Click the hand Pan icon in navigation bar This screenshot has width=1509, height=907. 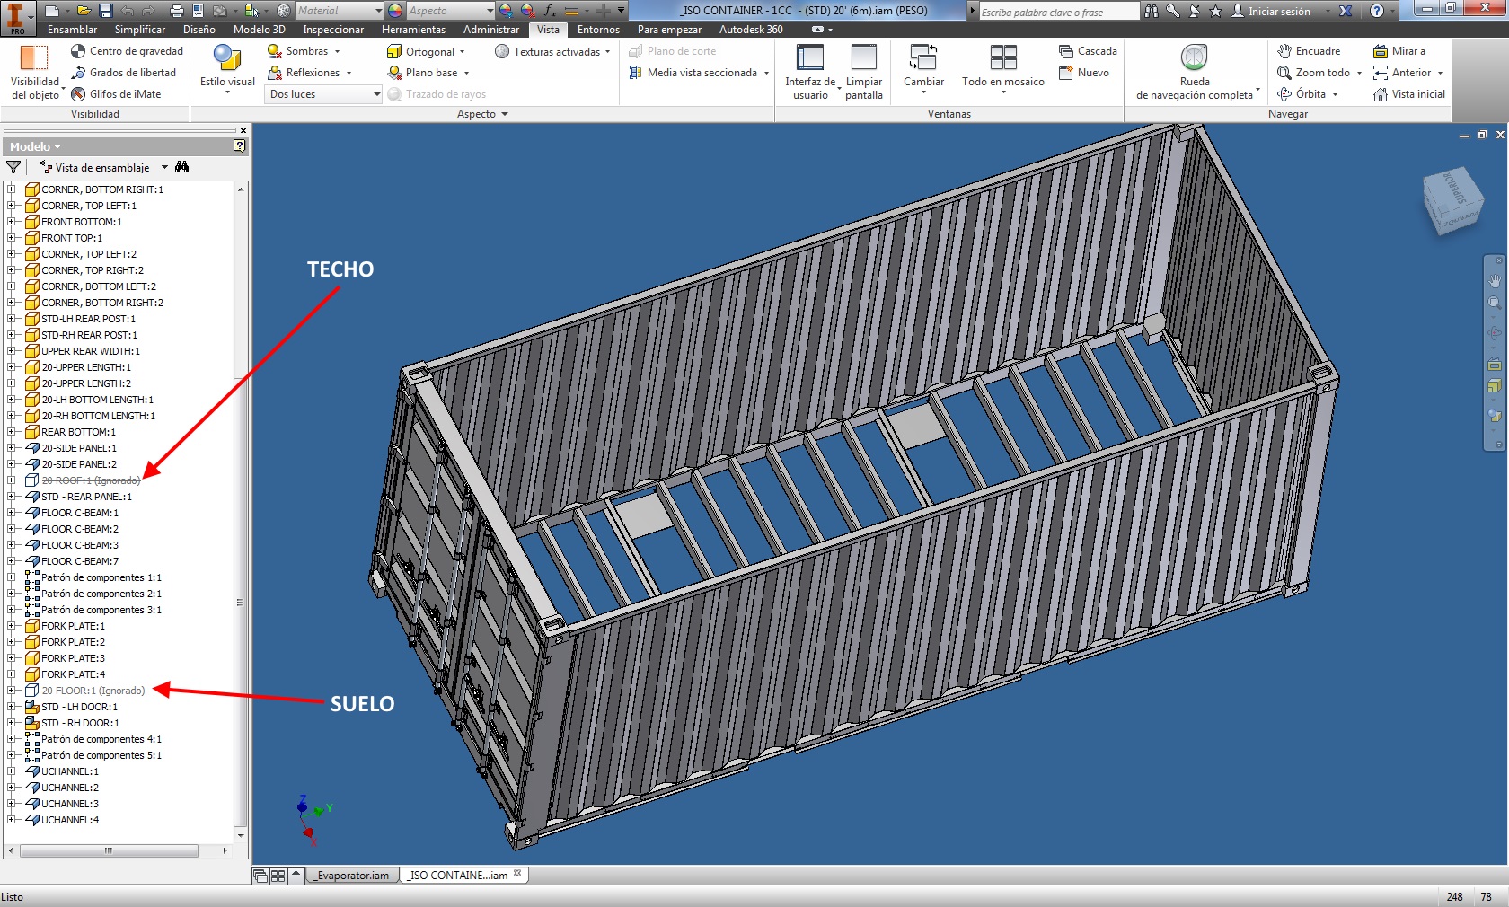(1495, 281)
